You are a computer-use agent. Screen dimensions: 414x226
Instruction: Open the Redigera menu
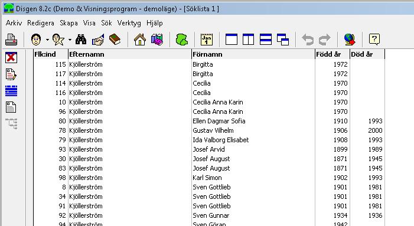coord(41,23)
